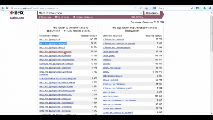Open the 'подбор слов' link
The width and height of the screenshot is (213, 120).
(x=17, y=18)
